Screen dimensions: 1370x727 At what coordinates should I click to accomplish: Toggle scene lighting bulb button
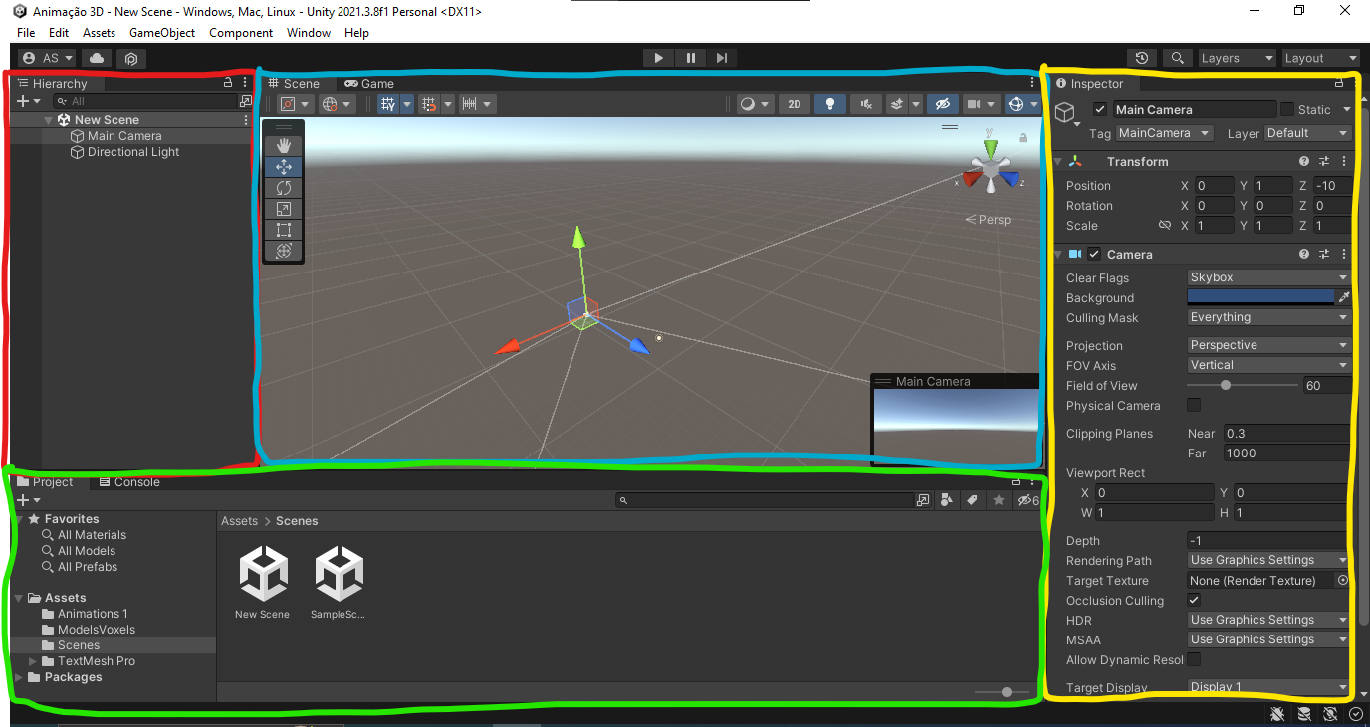829,103
